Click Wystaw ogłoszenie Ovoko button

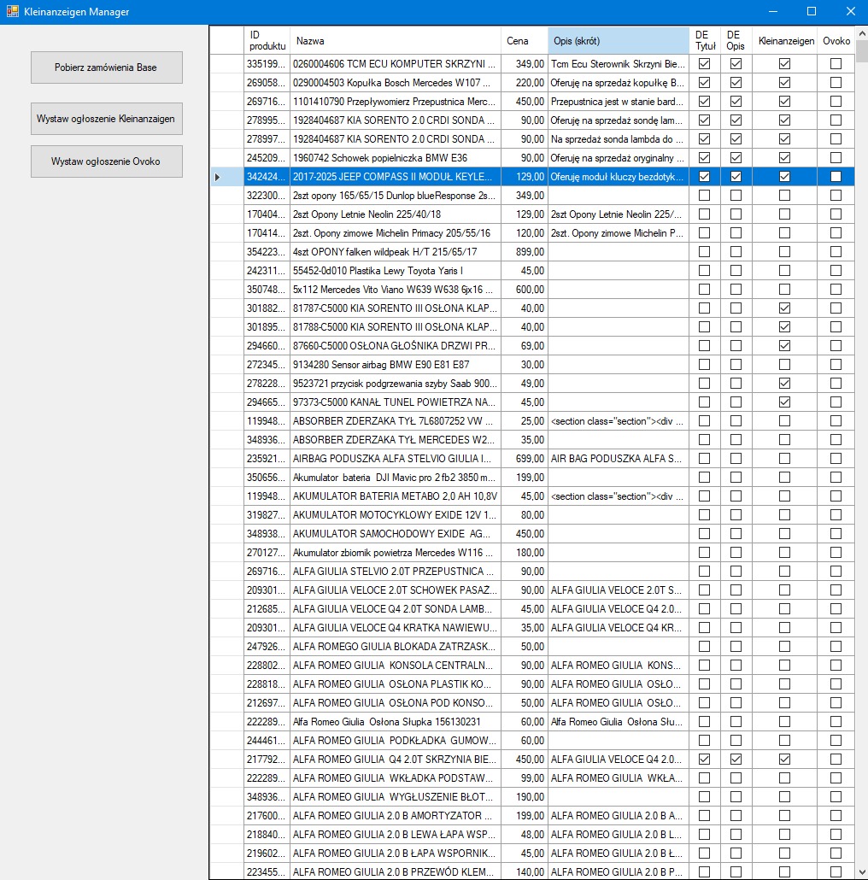click(107, 161)
